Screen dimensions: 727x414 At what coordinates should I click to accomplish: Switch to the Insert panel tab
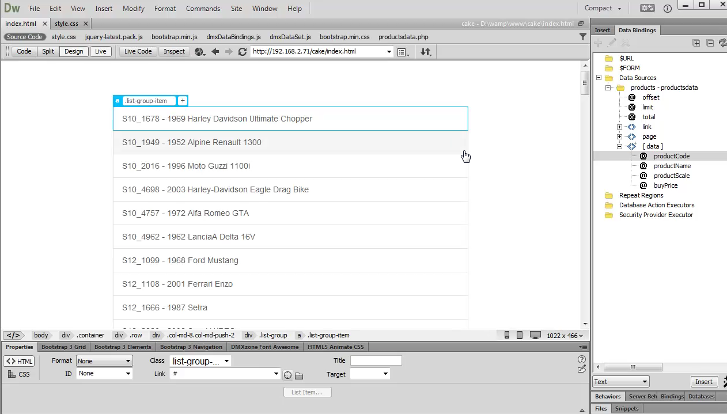pyautogui.click(x=603, y=30)
